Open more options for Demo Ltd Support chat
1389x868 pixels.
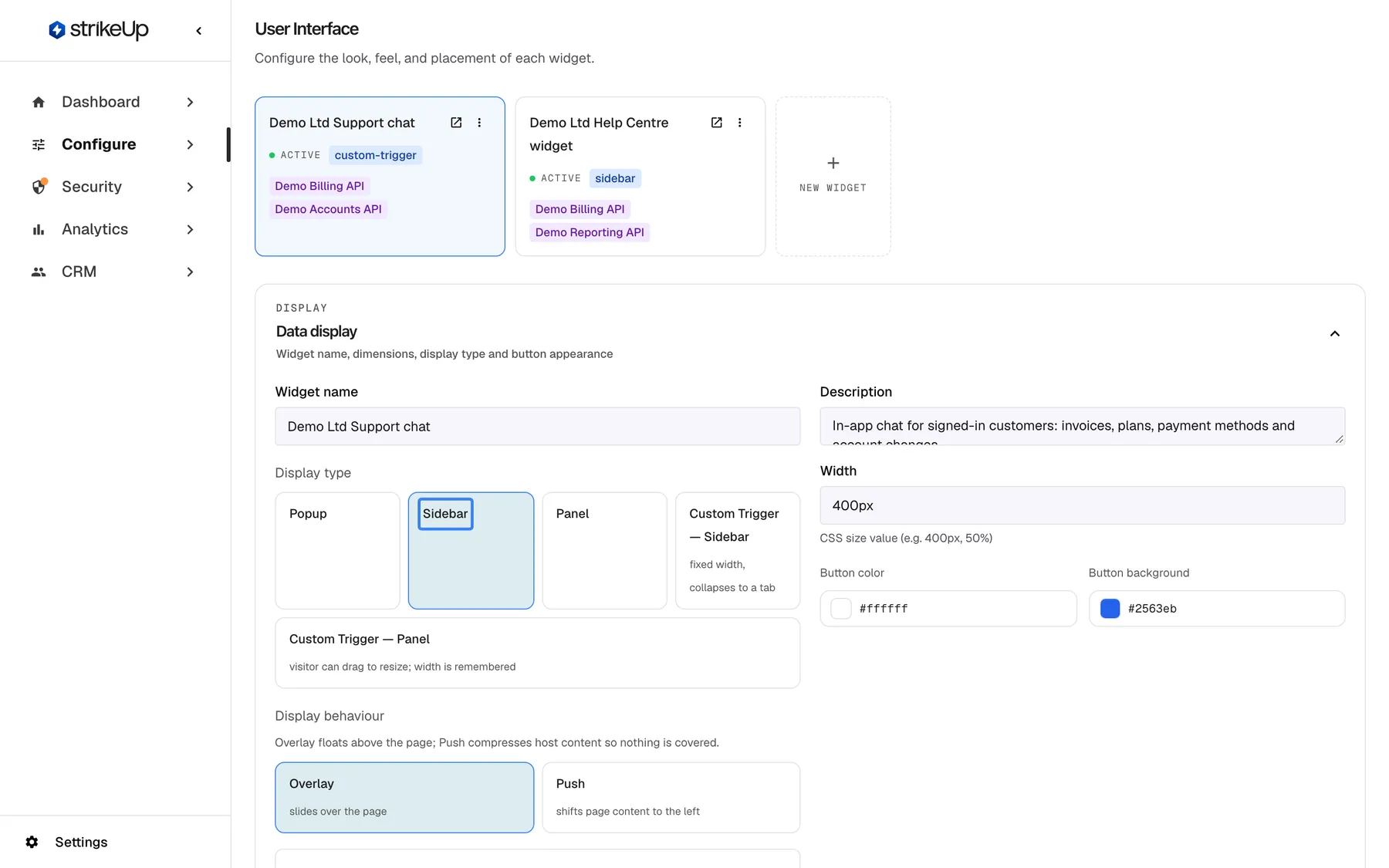(479, 123)
